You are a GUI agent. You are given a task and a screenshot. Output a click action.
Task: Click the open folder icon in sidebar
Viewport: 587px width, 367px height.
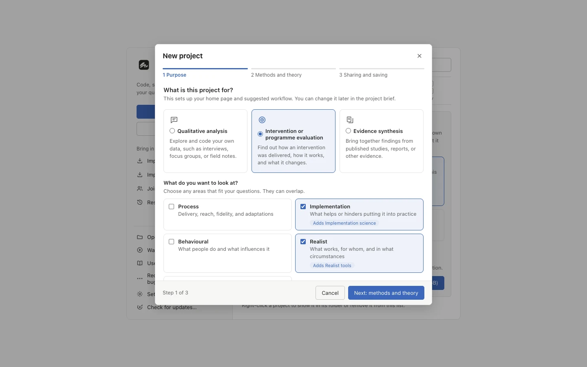pyautogui.click(x=140, y=237)
